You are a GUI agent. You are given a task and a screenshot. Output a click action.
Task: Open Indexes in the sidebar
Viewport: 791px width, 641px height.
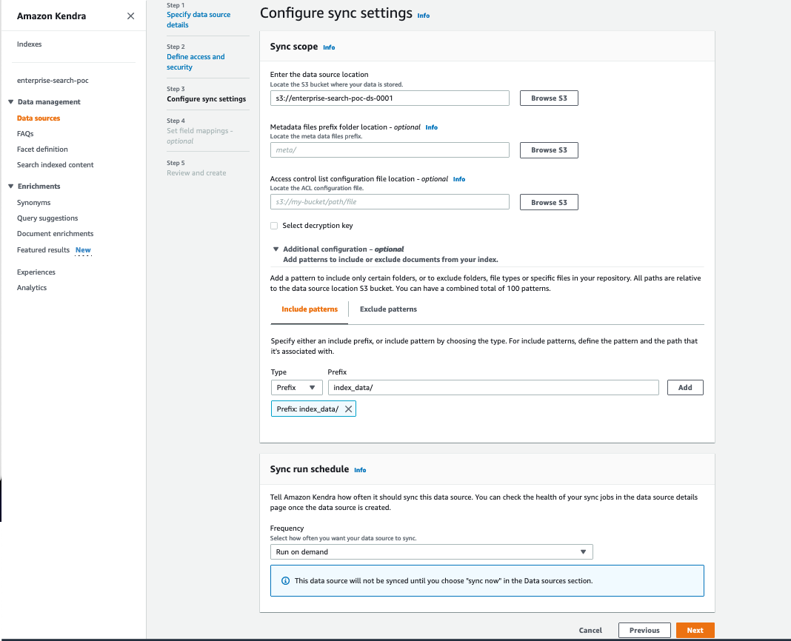coord(30,44)
